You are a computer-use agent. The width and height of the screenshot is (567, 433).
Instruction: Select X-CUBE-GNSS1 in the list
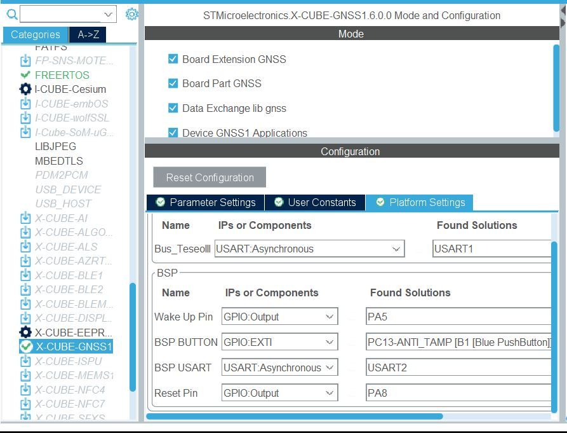point(74,347)
